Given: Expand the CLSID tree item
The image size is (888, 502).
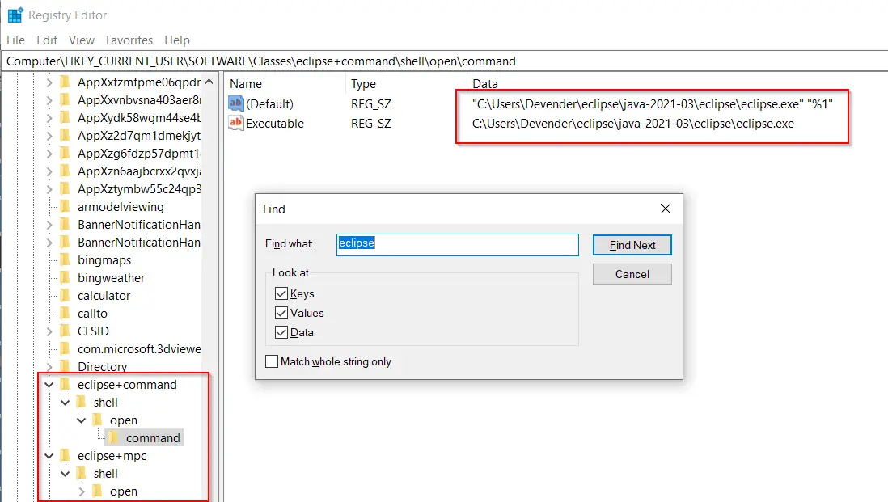Looking at the screenshot, I should (x=50, y=331).
